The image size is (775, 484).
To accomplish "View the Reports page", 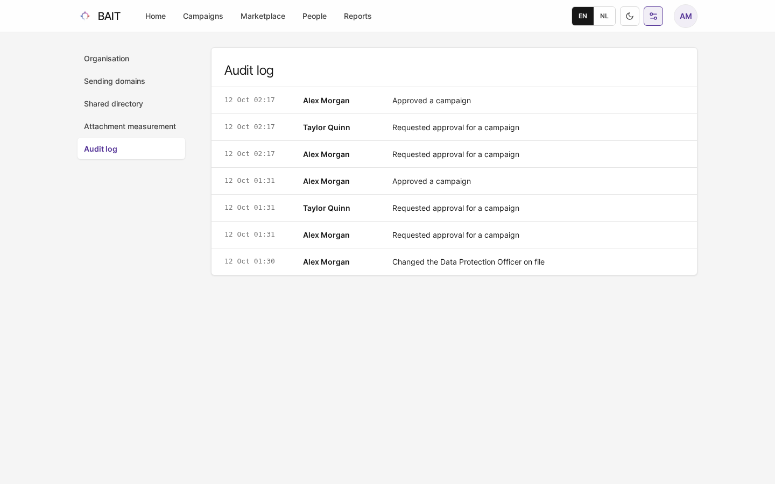I will 358,16.
